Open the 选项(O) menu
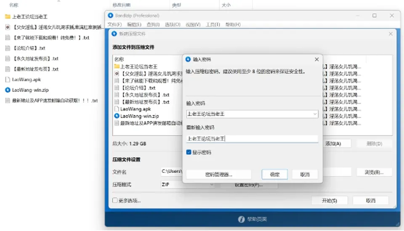Screen dimensions: 404x231 173,24
